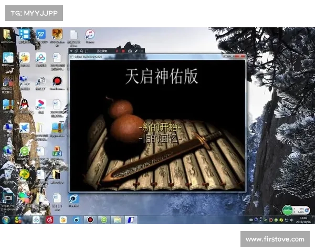Open the recorder toolbar dropdown arrow

tap(71, 51)
